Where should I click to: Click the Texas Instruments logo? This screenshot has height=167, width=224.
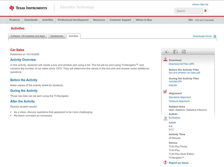coord(28,8)
